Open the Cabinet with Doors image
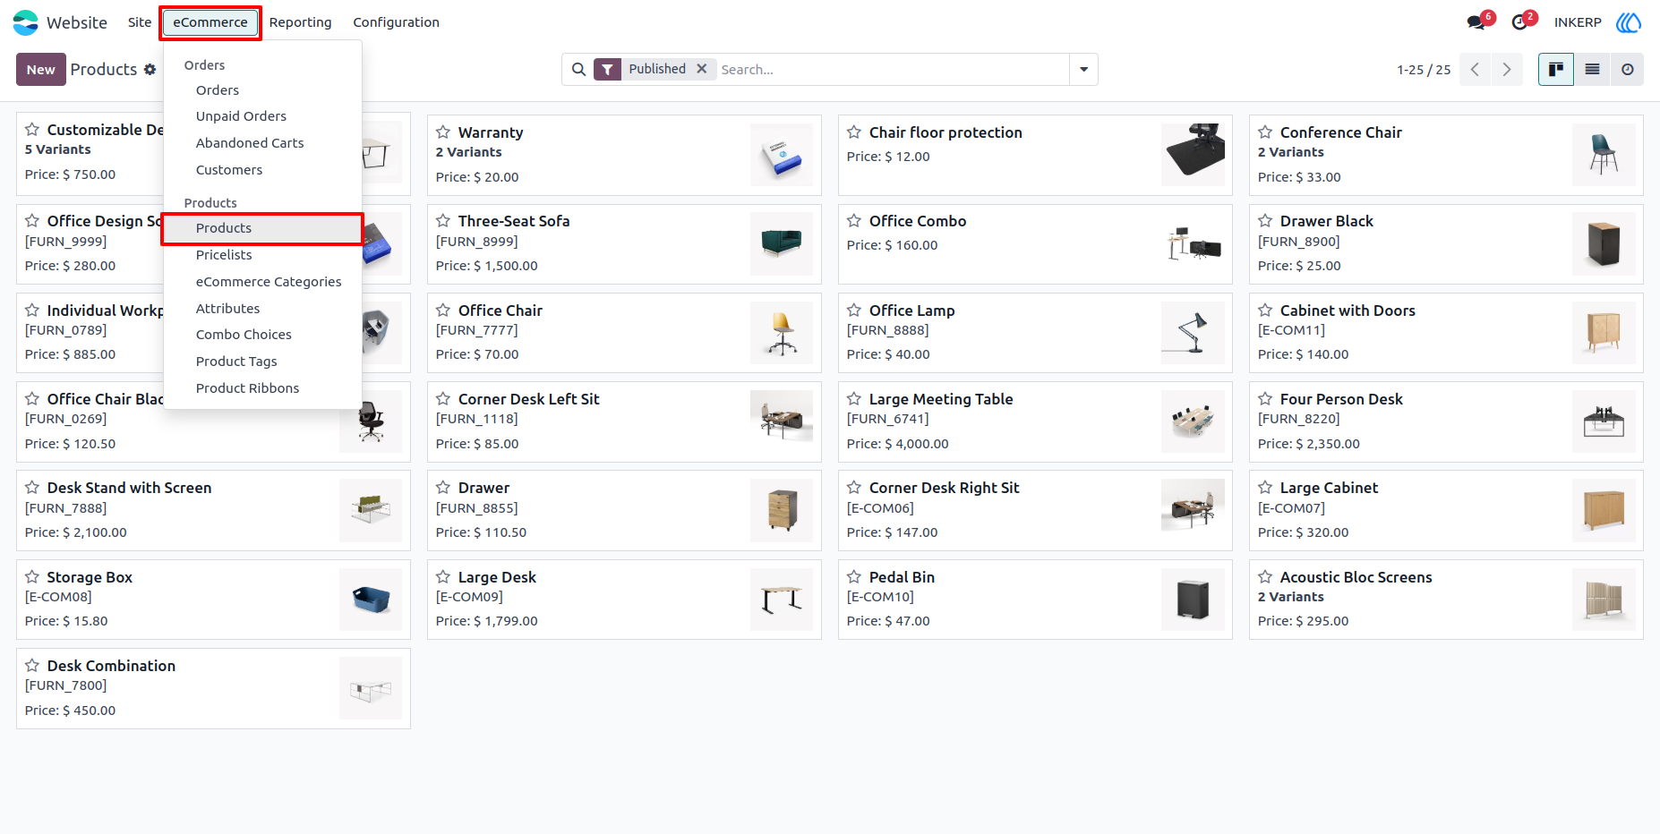1660x834 pixels. 1604,333
